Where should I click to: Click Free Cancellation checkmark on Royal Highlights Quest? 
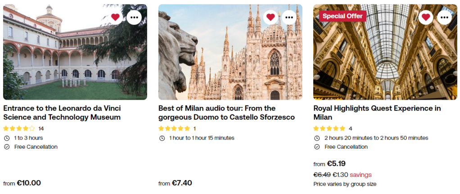pyautogui.click(x=317, y=147)
